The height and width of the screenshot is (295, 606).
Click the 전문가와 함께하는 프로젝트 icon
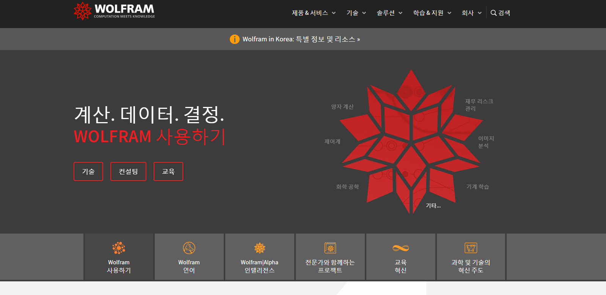330,248
